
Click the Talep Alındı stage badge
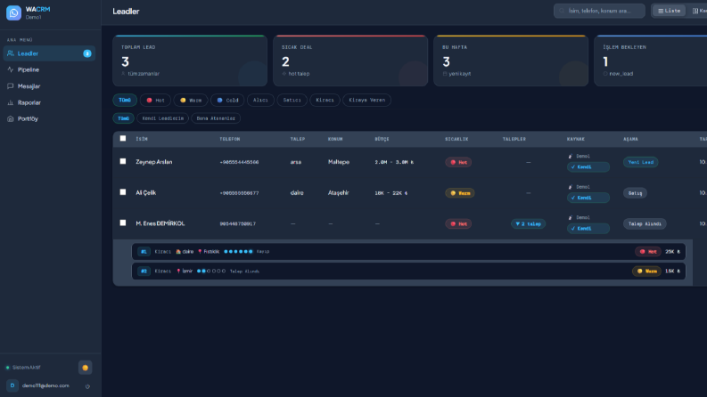click(x=645, y=223)
